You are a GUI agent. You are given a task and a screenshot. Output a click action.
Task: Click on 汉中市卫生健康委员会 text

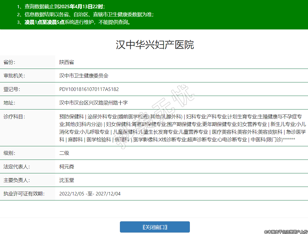(84, 76)
